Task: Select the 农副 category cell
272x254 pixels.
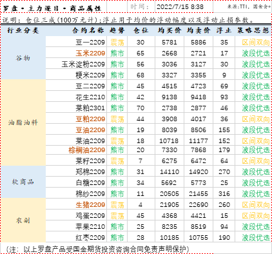Action: click(23, 220)
